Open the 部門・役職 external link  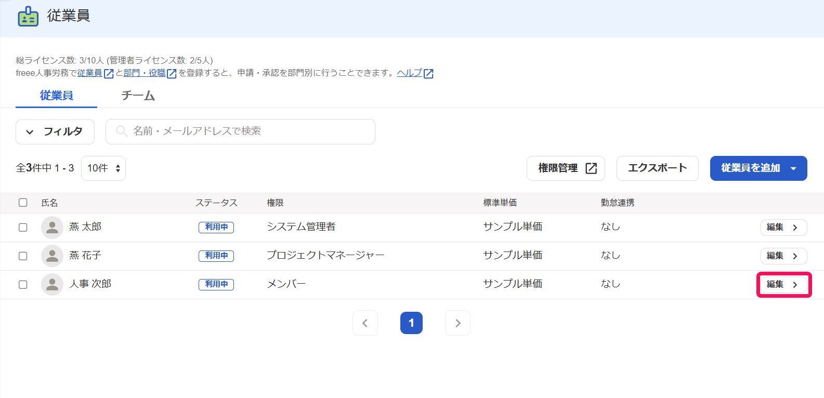pyautogui.click(x=150, y=73)
